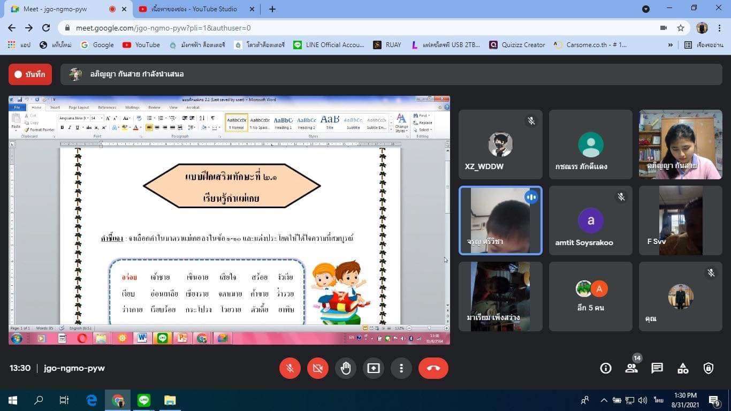The height and width of the screenshot is (411, 731).
Task: Open meeting details info icon
Action: click(605, 368)
